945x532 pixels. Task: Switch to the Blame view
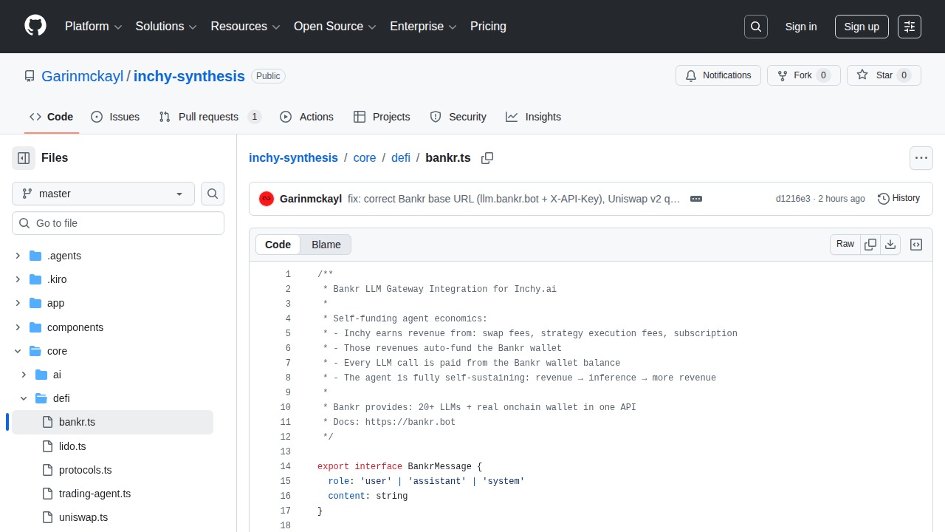[x=326, y=245]
